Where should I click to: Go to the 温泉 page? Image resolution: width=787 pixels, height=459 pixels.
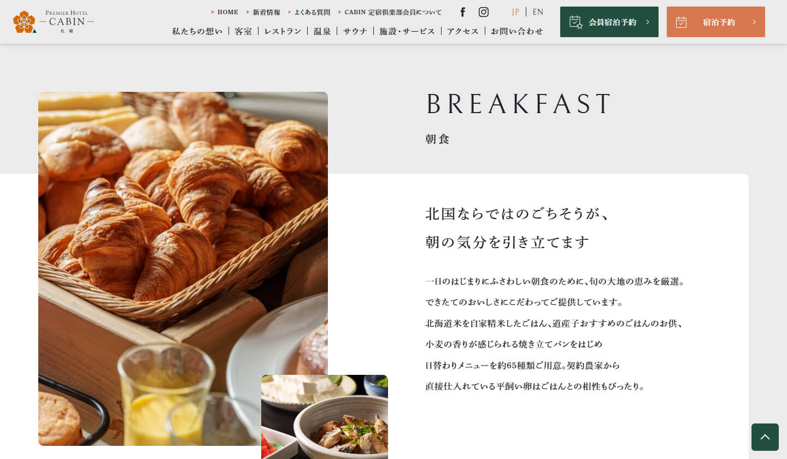pos(322,31)
